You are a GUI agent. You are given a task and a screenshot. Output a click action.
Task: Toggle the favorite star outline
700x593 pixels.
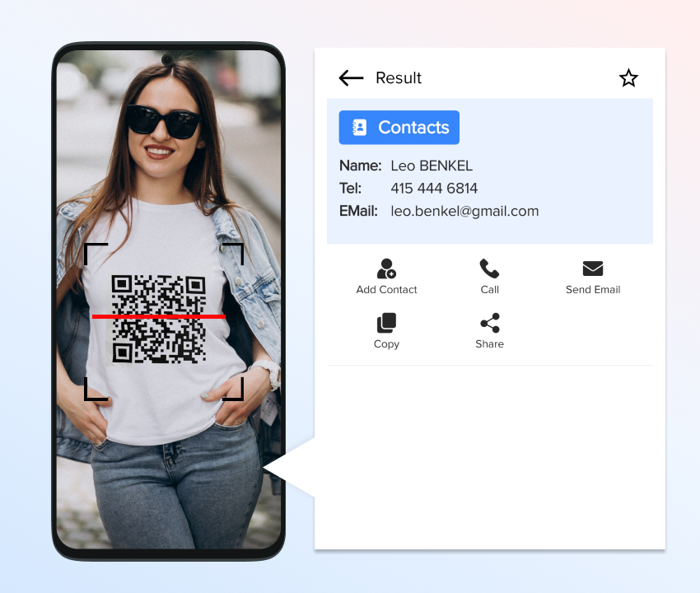628,78
